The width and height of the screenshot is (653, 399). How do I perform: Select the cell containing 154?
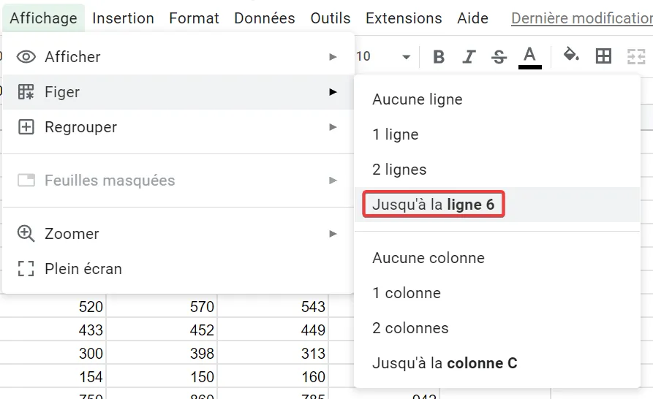tap(53, 376)
